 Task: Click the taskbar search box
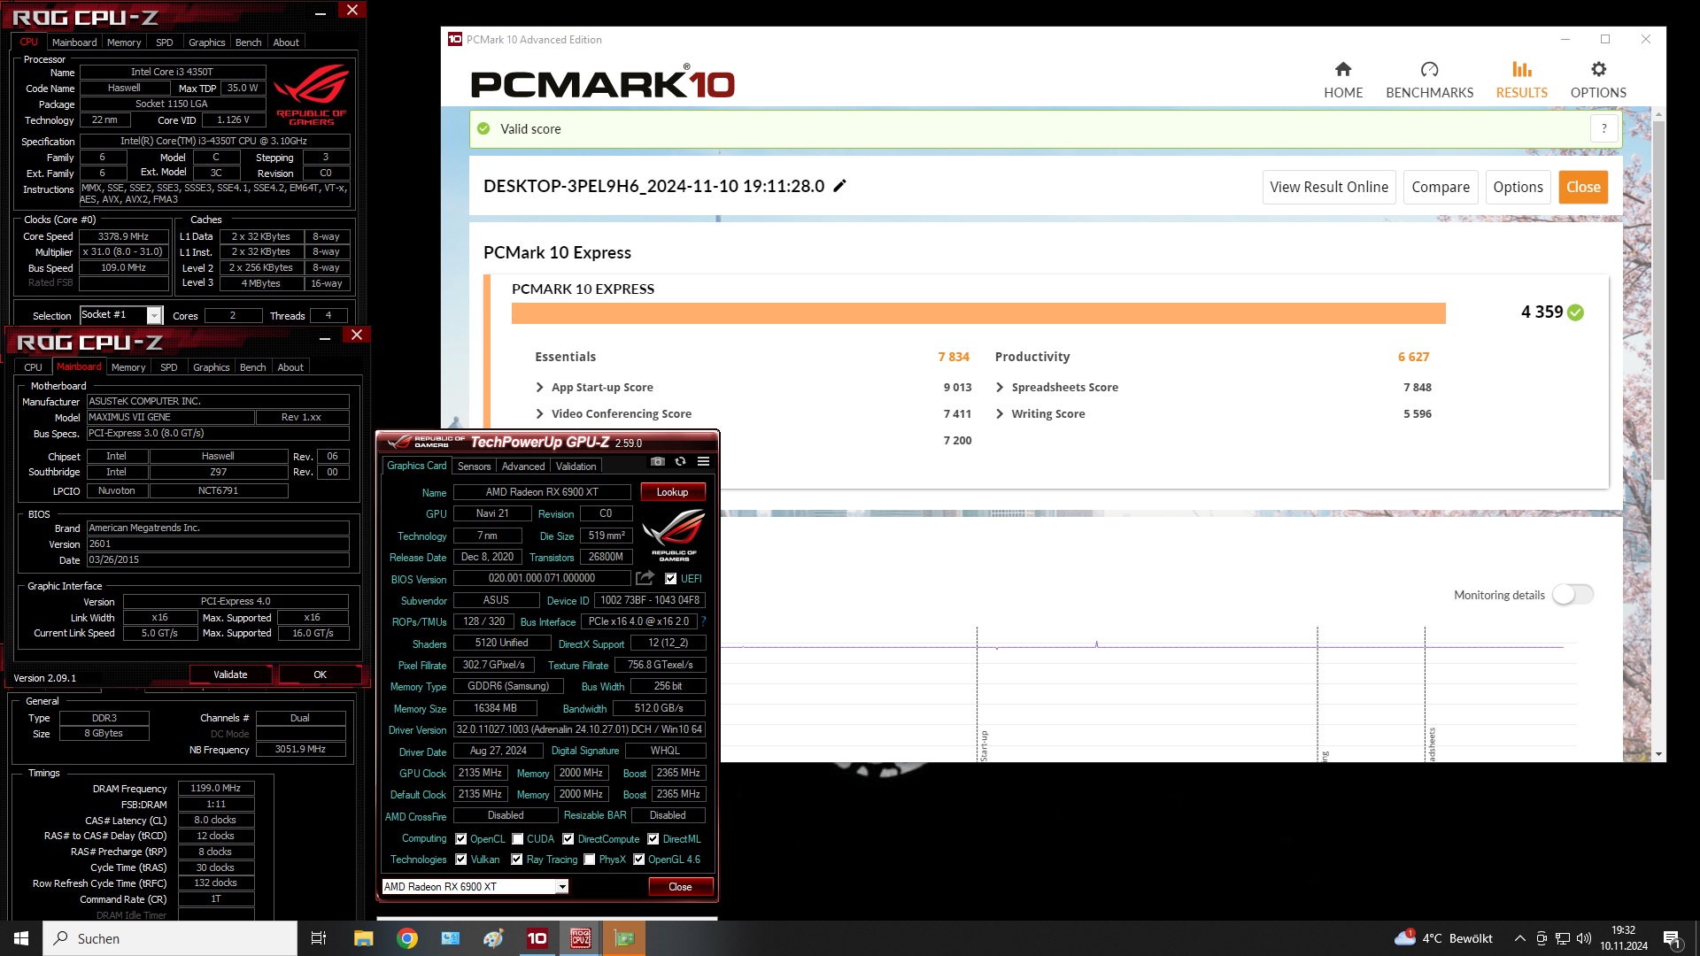click(x=170, y=938)
